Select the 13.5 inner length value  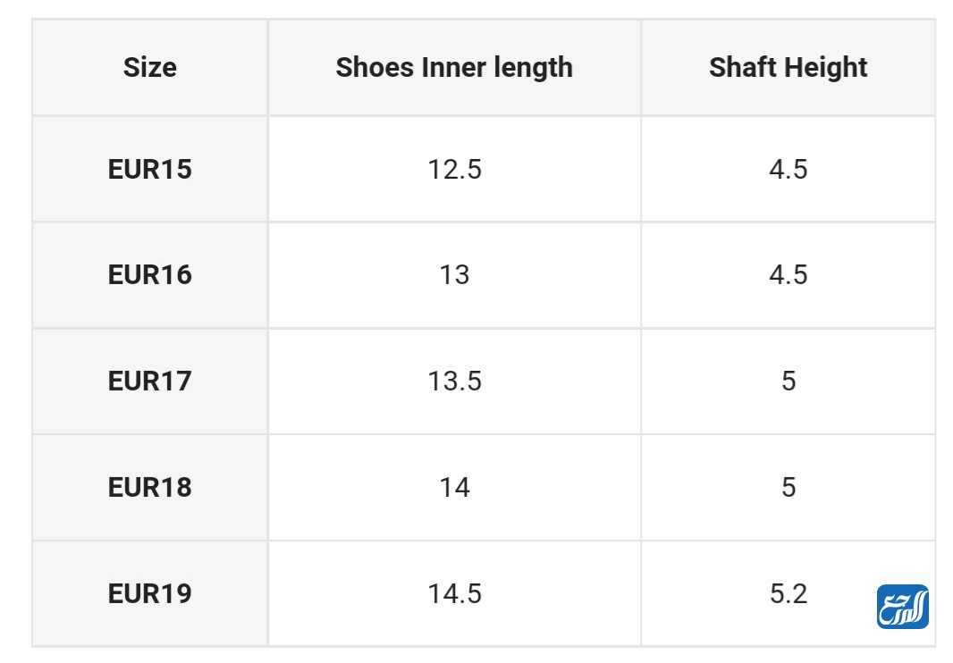pyautogui.click(x=454, y=381)
